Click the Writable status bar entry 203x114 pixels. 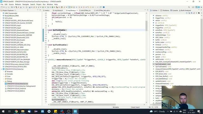(116, 107)
